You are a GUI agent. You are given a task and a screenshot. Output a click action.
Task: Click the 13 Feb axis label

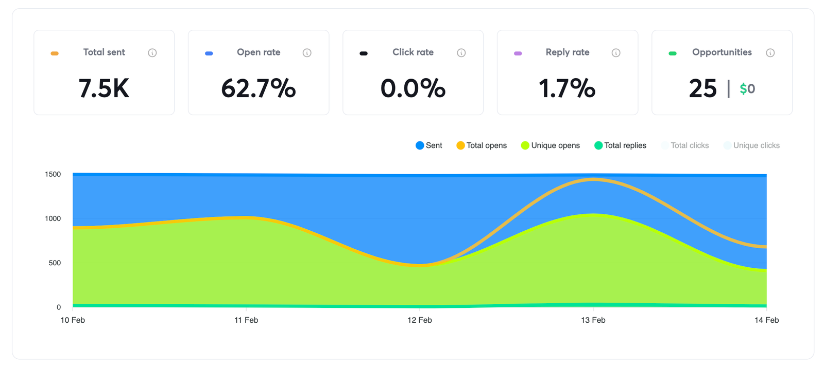(x=593, y=320)
